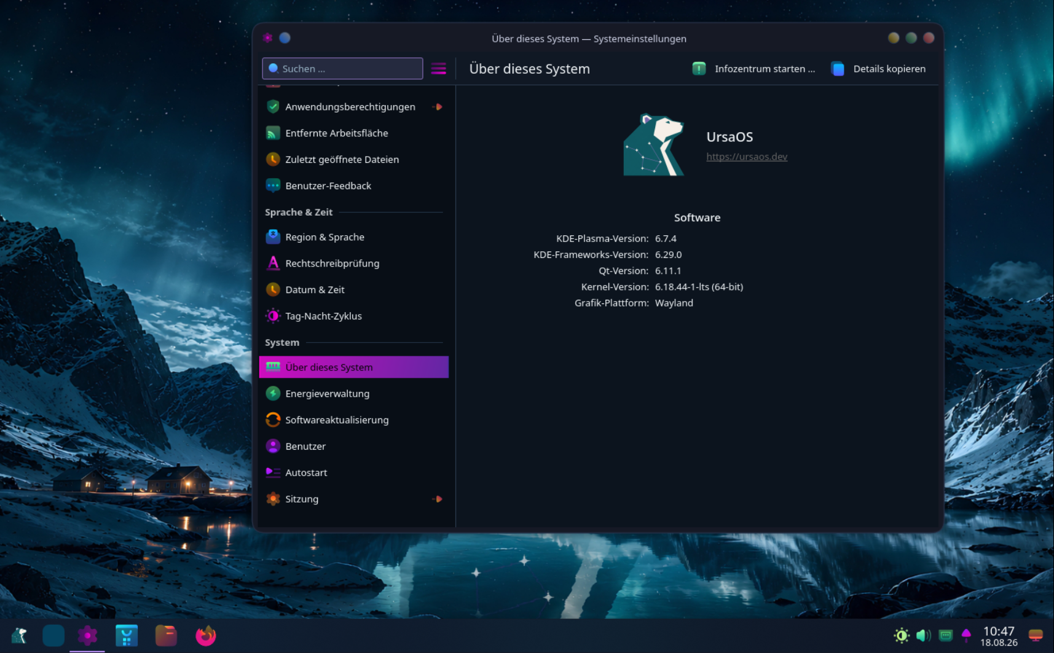1054x653 pixels.
Task: Click the Region & Sprache icon
Action: tap(273, 237)
